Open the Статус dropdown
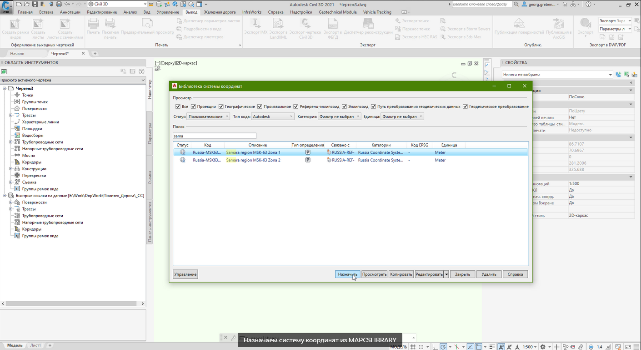The image size is (641, 350). click(x=209, y=117)
